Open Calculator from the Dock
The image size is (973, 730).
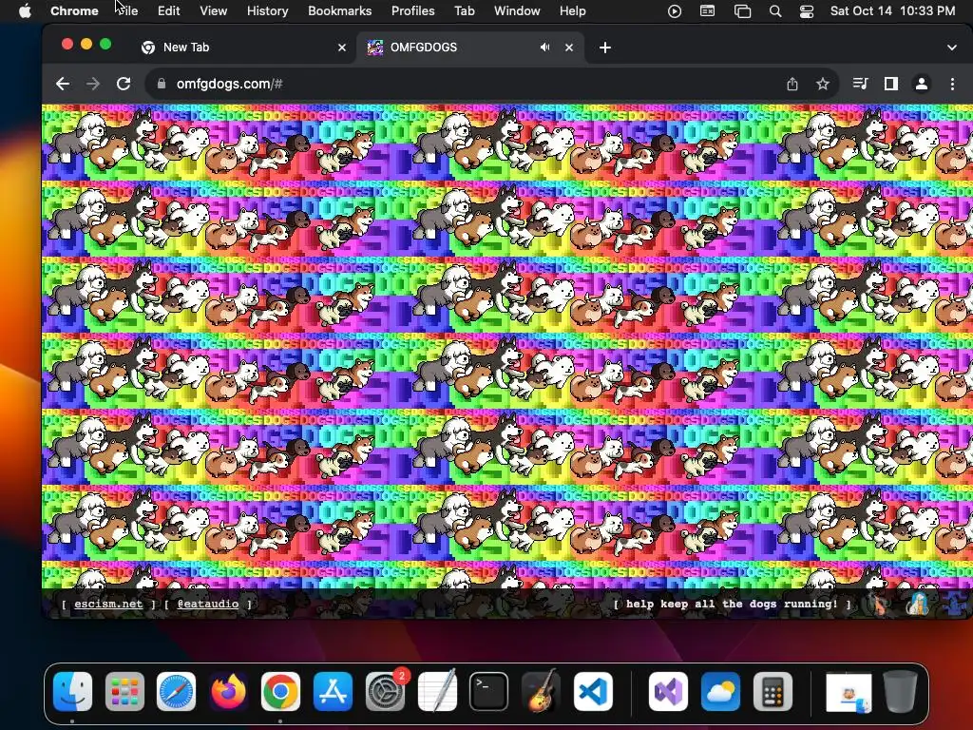pos(773,692)
